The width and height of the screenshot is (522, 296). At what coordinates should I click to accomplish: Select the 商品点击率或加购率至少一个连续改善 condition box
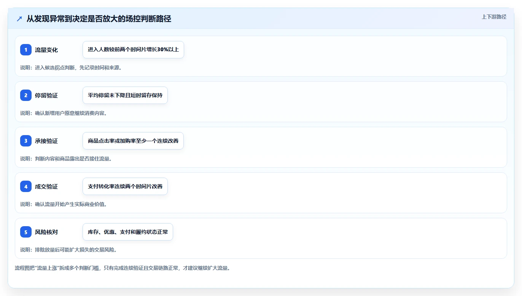133,141
